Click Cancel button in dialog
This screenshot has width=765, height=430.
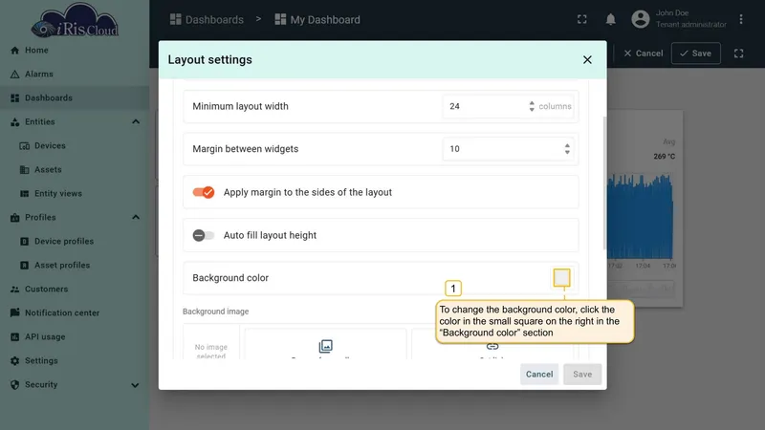coord(539,374)
